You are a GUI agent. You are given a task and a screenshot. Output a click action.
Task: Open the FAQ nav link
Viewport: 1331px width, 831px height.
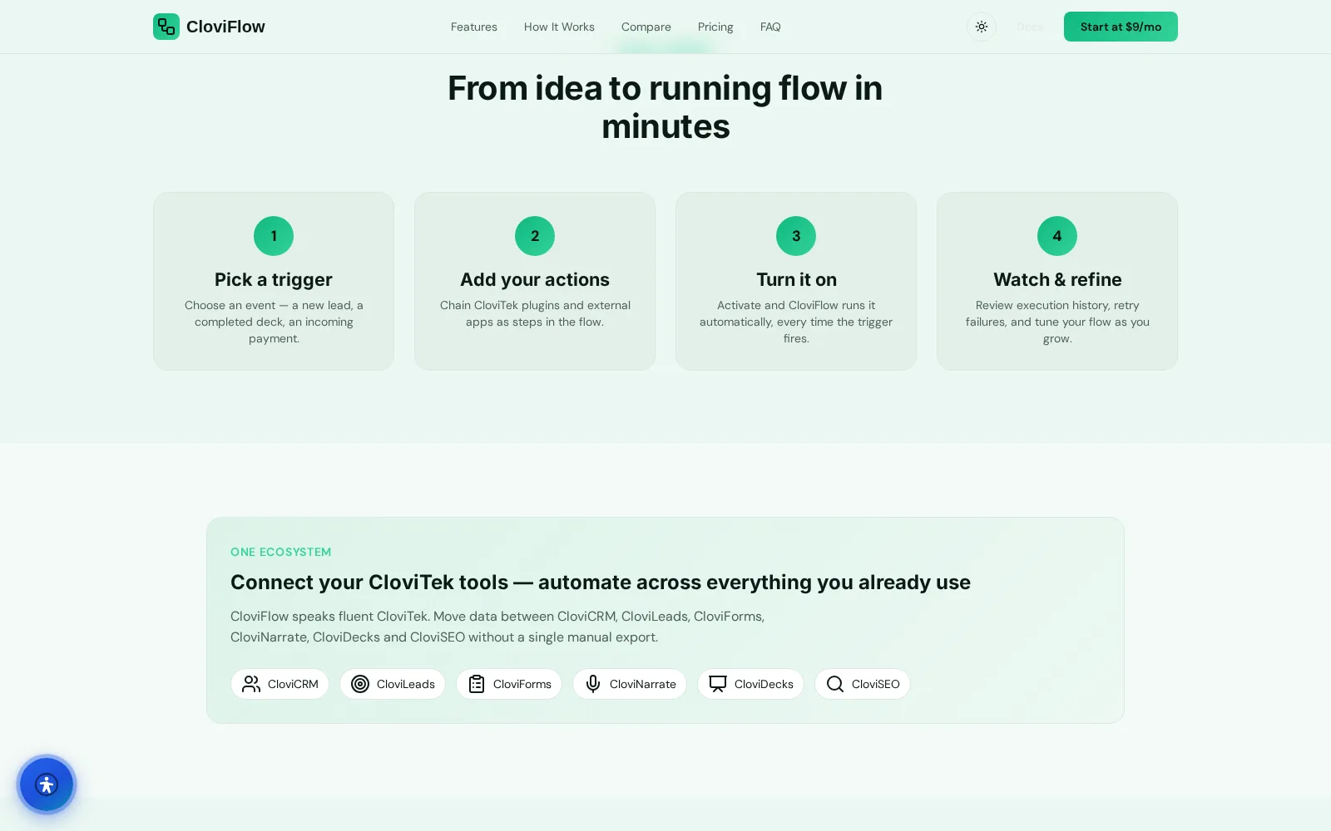coord(770,27)
